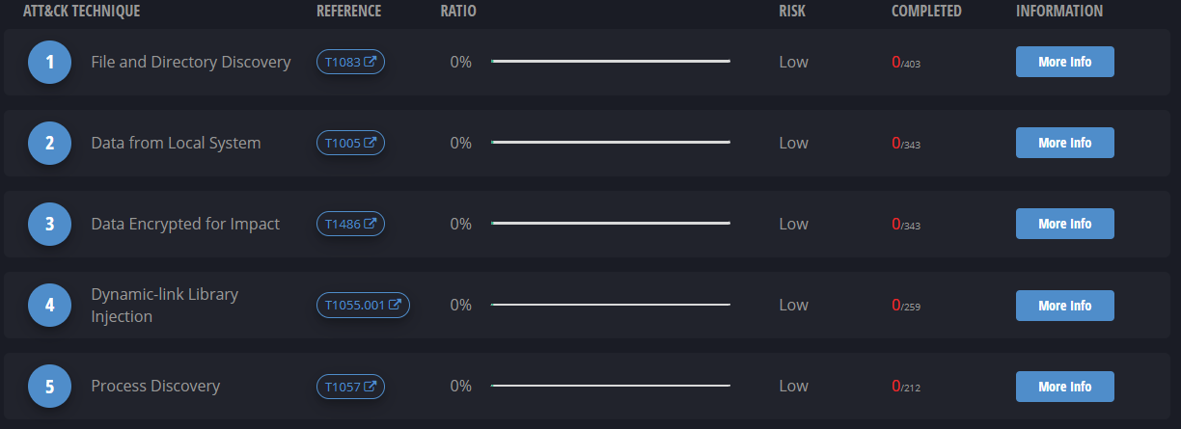This screenshot has width=1181, height=429.
Task: Click the number 4 circle icon
Action: (x=49, y=306)
